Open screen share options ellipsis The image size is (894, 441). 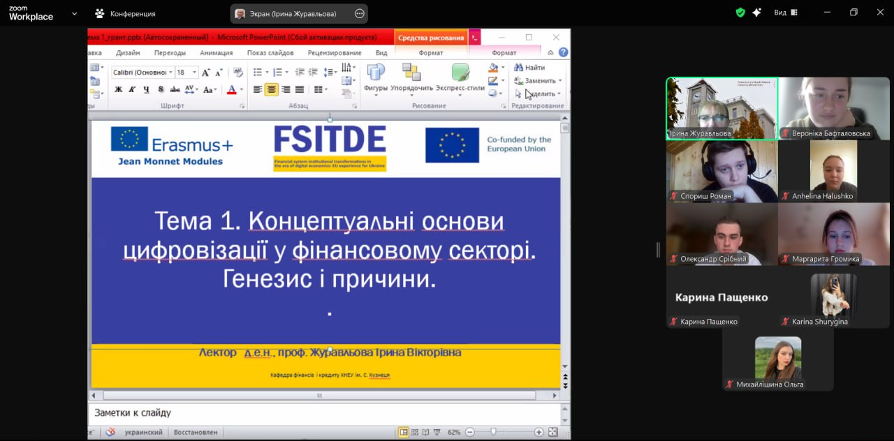[x=359, y=13]
